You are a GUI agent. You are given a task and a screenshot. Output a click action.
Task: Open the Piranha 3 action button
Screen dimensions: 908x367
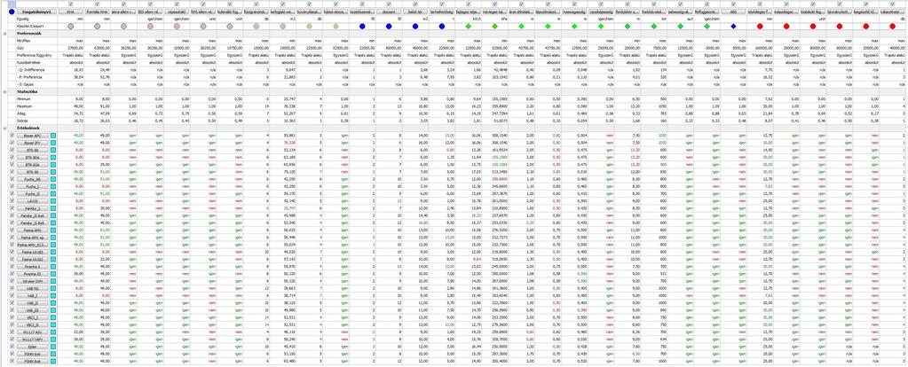tap(33, 267)
